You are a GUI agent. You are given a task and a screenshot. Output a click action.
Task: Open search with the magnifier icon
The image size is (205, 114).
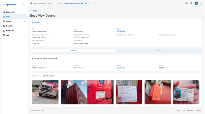coord(186,3)
